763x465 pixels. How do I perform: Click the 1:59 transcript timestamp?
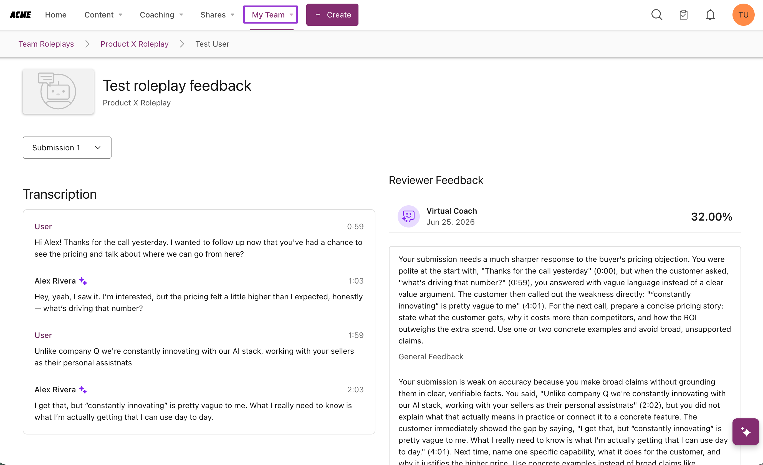(x=356, y=335)
